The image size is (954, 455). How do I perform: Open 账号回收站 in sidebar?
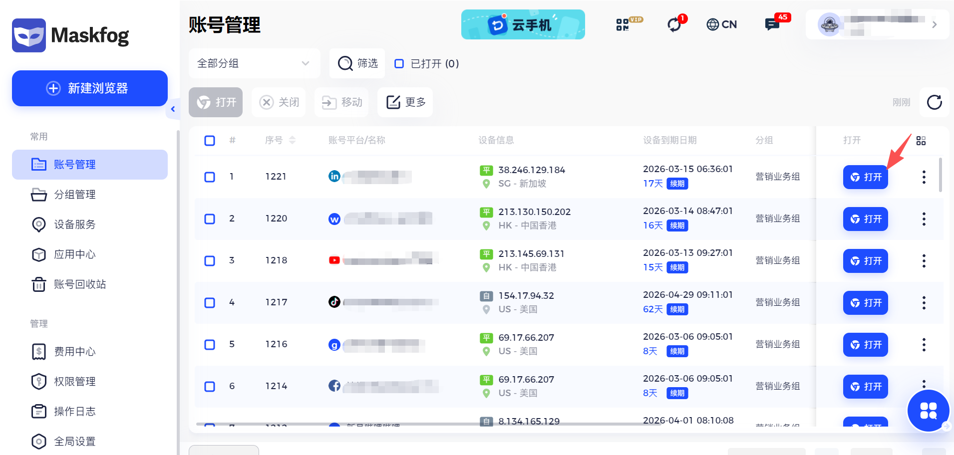tap(90, 284)
